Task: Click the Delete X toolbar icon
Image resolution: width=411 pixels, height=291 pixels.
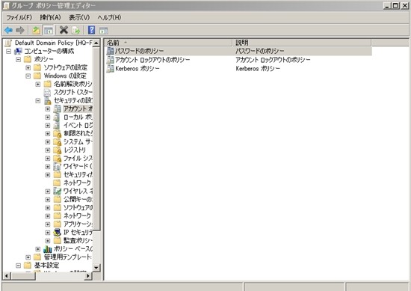Action: (64, 30)
